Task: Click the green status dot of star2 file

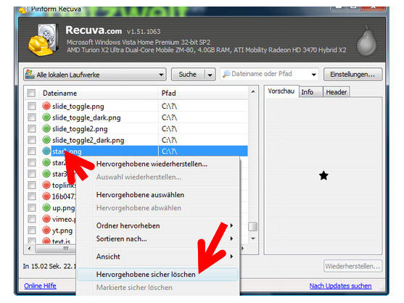Action: (46, 162)
